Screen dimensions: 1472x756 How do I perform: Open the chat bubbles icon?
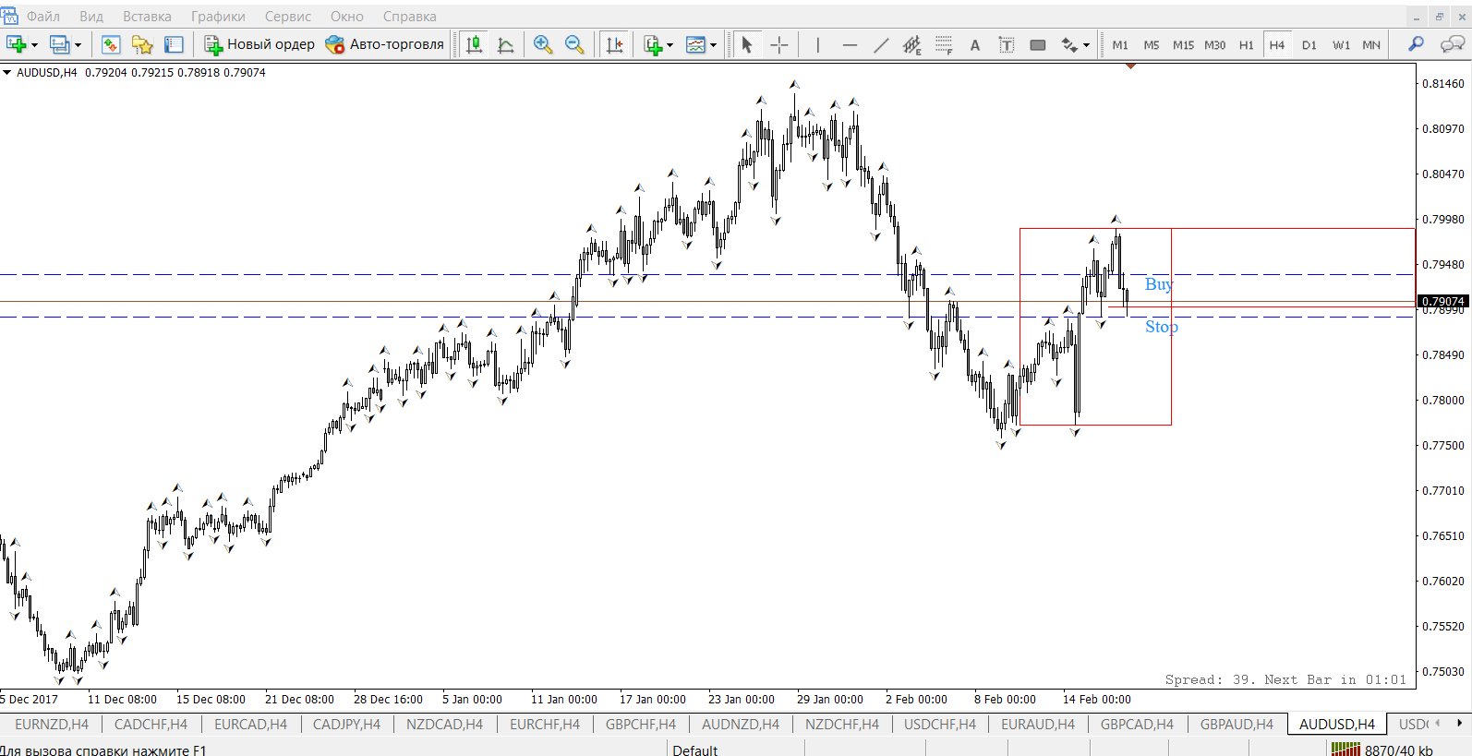point(1453,44)
